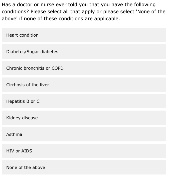Click the Kidney disease label text
This screenshot has width=169, height=176.
(22, 118)
